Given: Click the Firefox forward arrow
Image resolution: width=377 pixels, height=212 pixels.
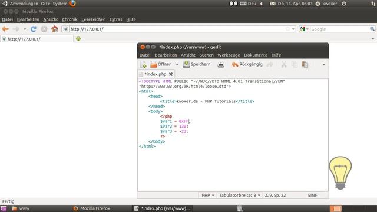Looking at the screenshot, I should (x=16, y=29).
